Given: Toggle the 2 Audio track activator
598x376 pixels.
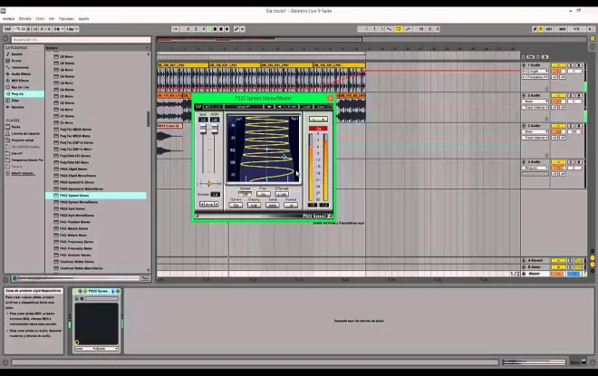Looking at the screenshot, I should [x=558, y=95].
